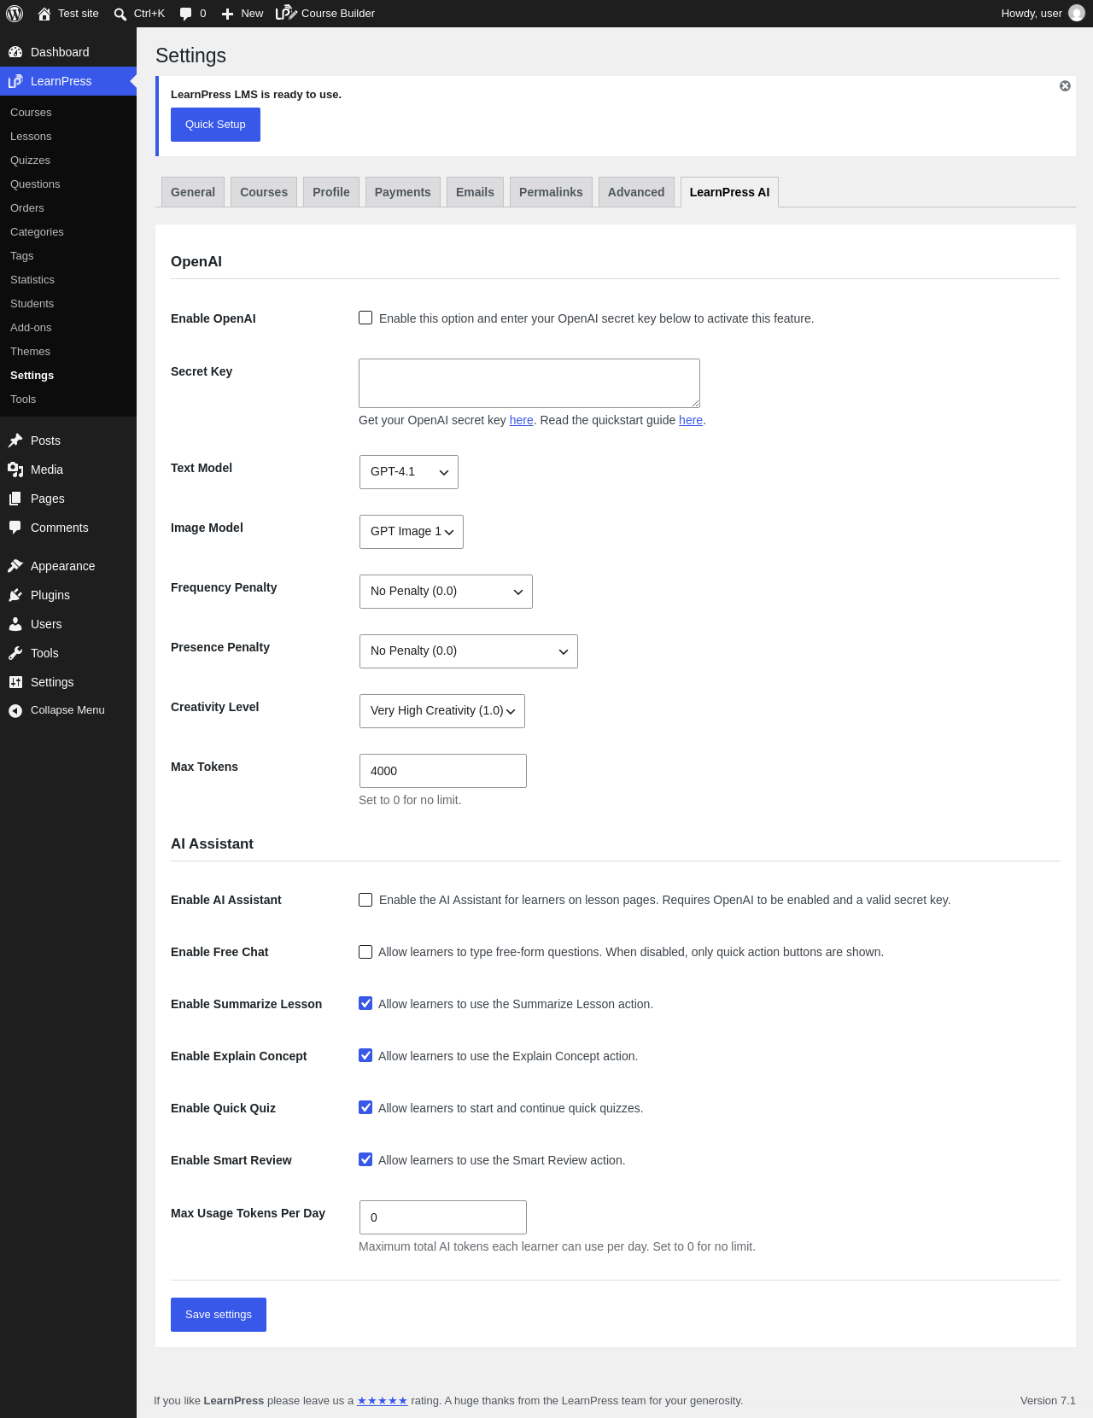
Task: Switch to the Payments tab
Action: [403, 192]
